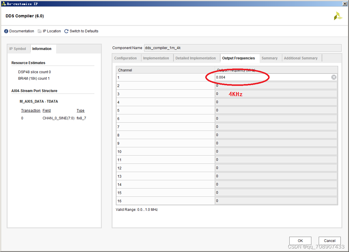The image size is (349, 252).
Task: Click the Vivado icon in title bar
Action: coord(4,4)
